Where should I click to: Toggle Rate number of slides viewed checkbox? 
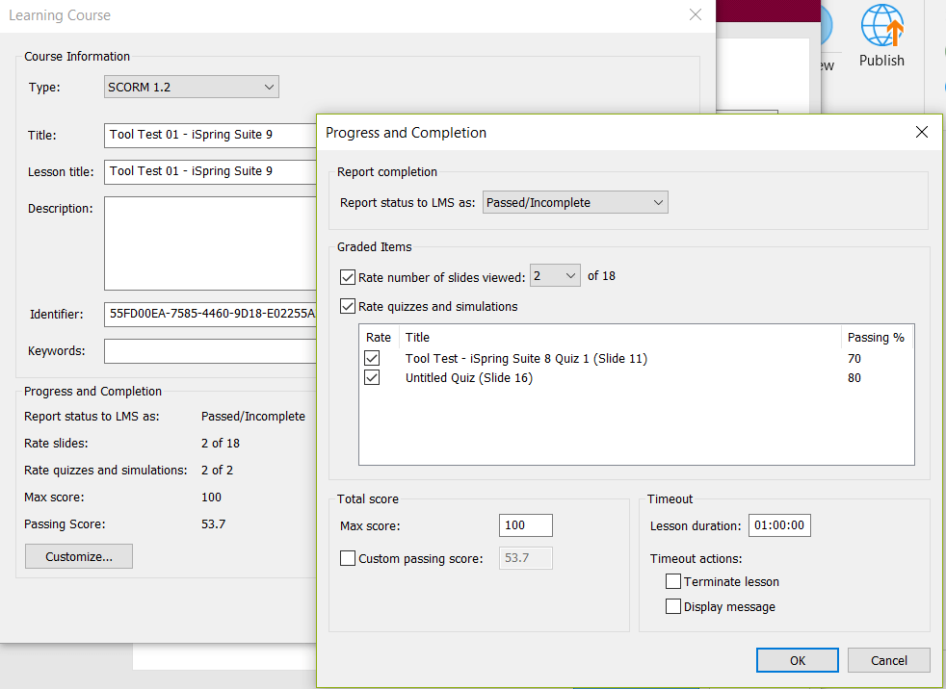348,277
